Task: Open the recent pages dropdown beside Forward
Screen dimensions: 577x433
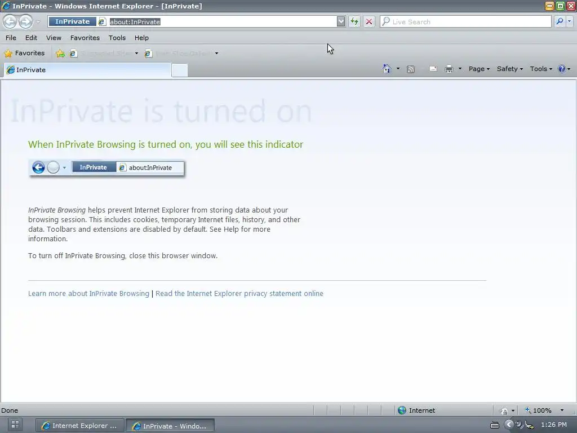Action: point(38,22)
